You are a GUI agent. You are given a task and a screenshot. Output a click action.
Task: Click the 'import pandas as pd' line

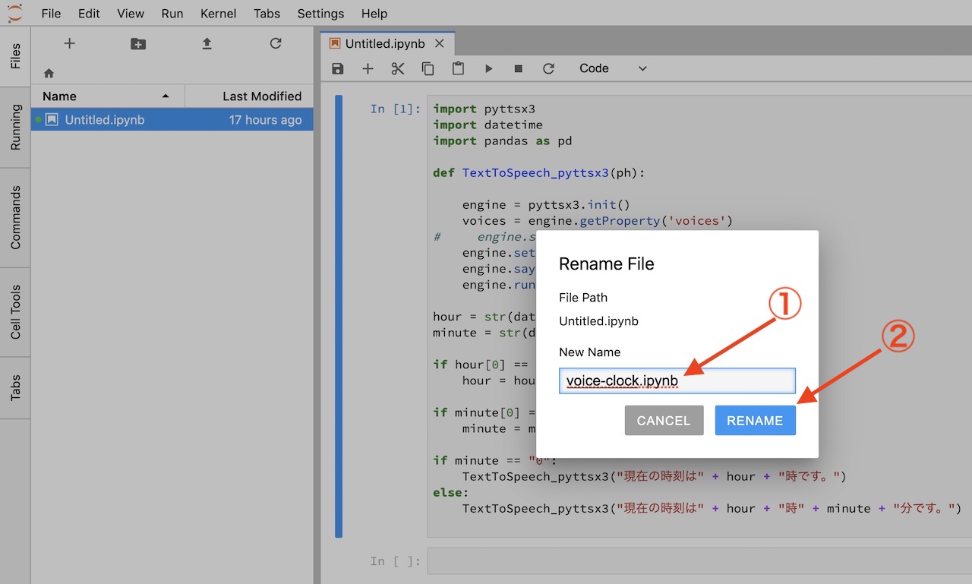click(502, 140)
